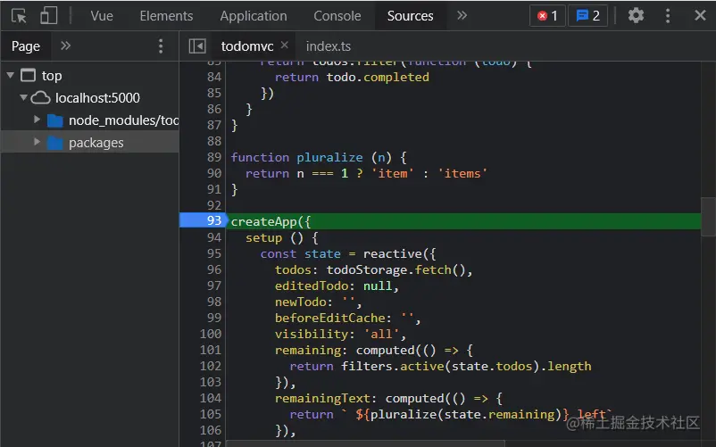Set a breakpoint on line number 96
The width and height of the screenshot is (716, 447).
tap(213, 269)
